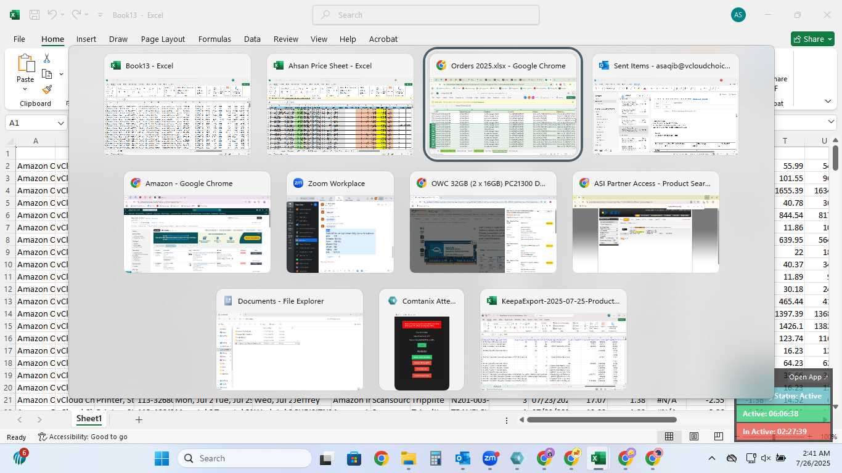This screenshot has height=473, width=842.
Task: Switch to the Page Layout tab
Action: (x=163, y=39)
